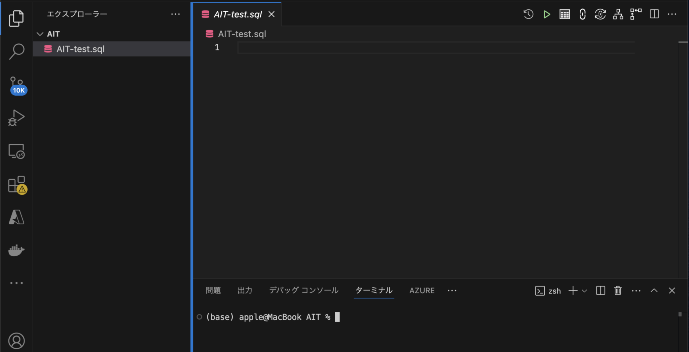Viewport: 689px width, 352px height.
Task: Open the Docker extension in activity bar
Action: click(x=16, y=250)
